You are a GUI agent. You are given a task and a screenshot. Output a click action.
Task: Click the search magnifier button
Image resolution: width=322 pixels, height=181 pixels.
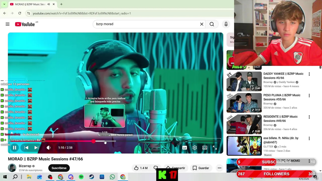click(x=212, y=24)
